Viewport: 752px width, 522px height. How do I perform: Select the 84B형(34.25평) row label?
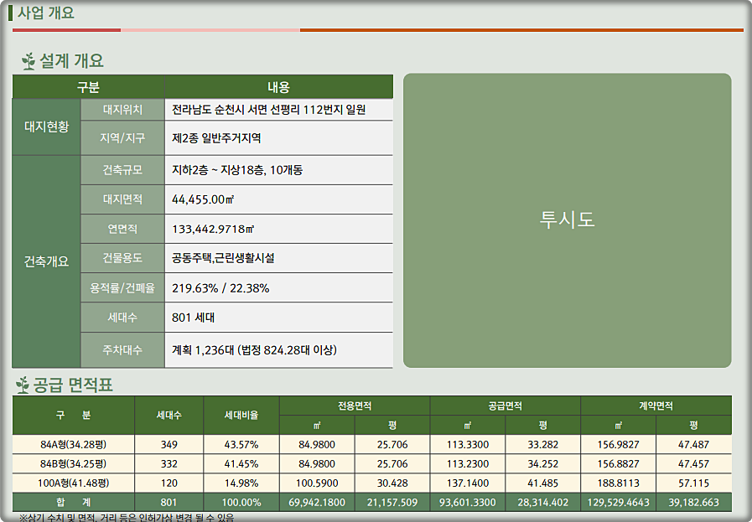point(74,464)
